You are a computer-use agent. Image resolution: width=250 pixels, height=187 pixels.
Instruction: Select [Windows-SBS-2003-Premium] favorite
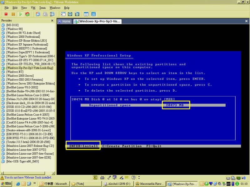coord(25,79)
